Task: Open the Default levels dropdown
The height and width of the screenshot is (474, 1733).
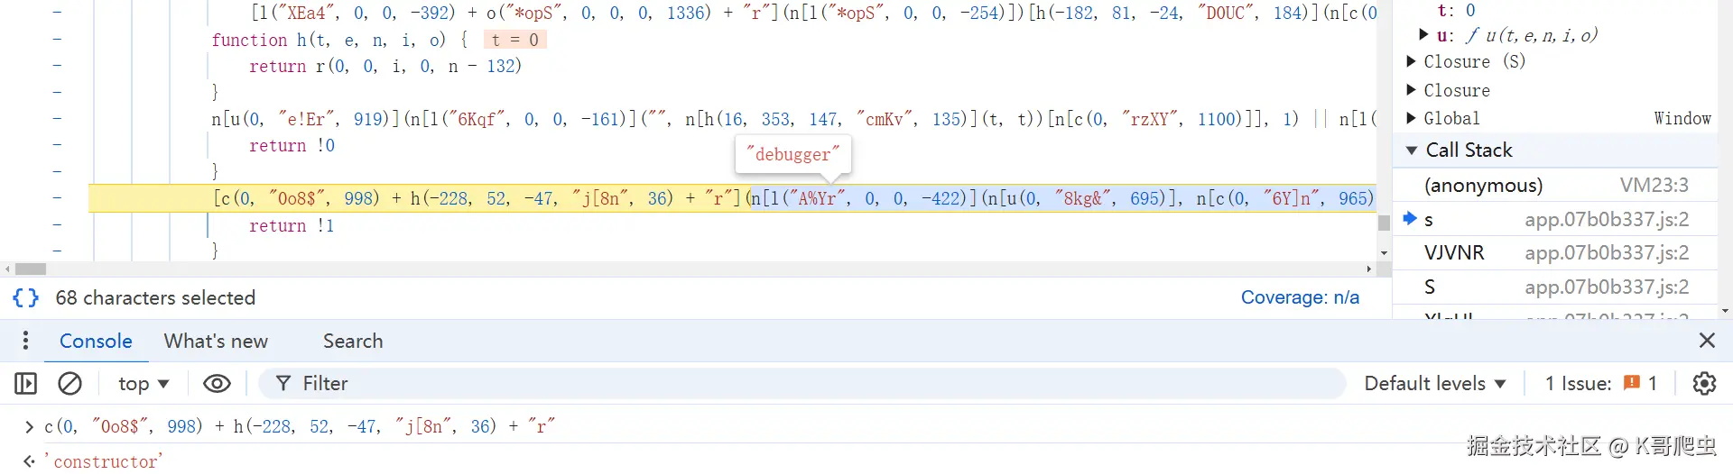Action: [1434, 384]
